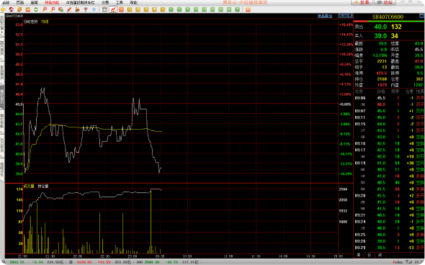Click the 交易 trade button
425x265 pixels.
click(362, 2)
